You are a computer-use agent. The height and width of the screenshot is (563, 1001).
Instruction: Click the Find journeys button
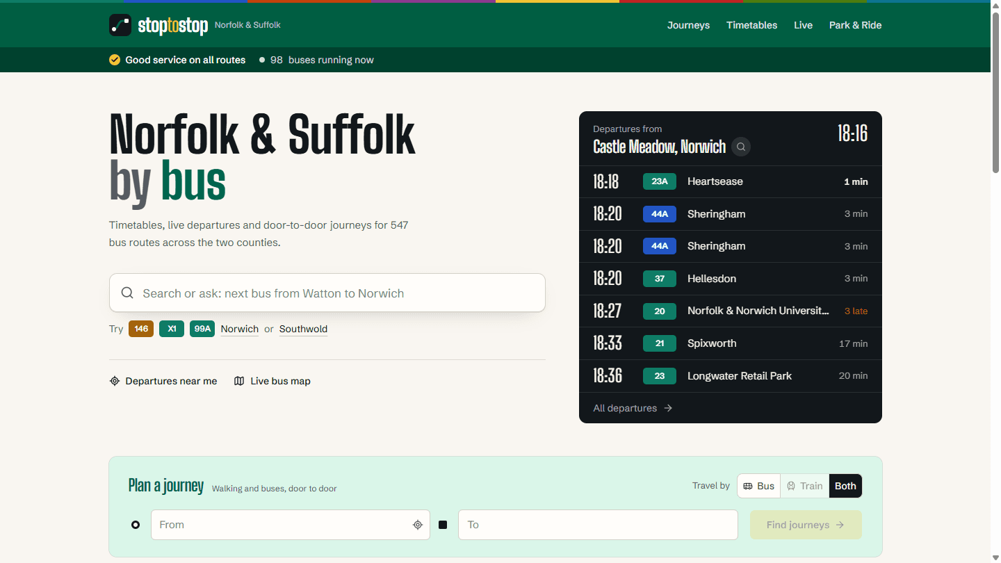(x=806, y=525)
